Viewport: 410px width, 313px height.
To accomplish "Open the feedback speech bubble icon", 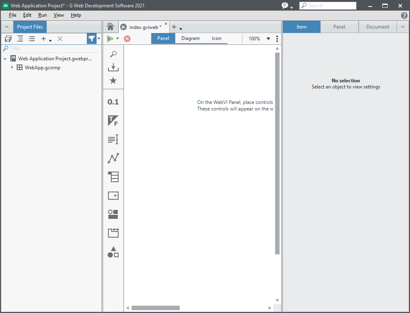I will 285,5.
